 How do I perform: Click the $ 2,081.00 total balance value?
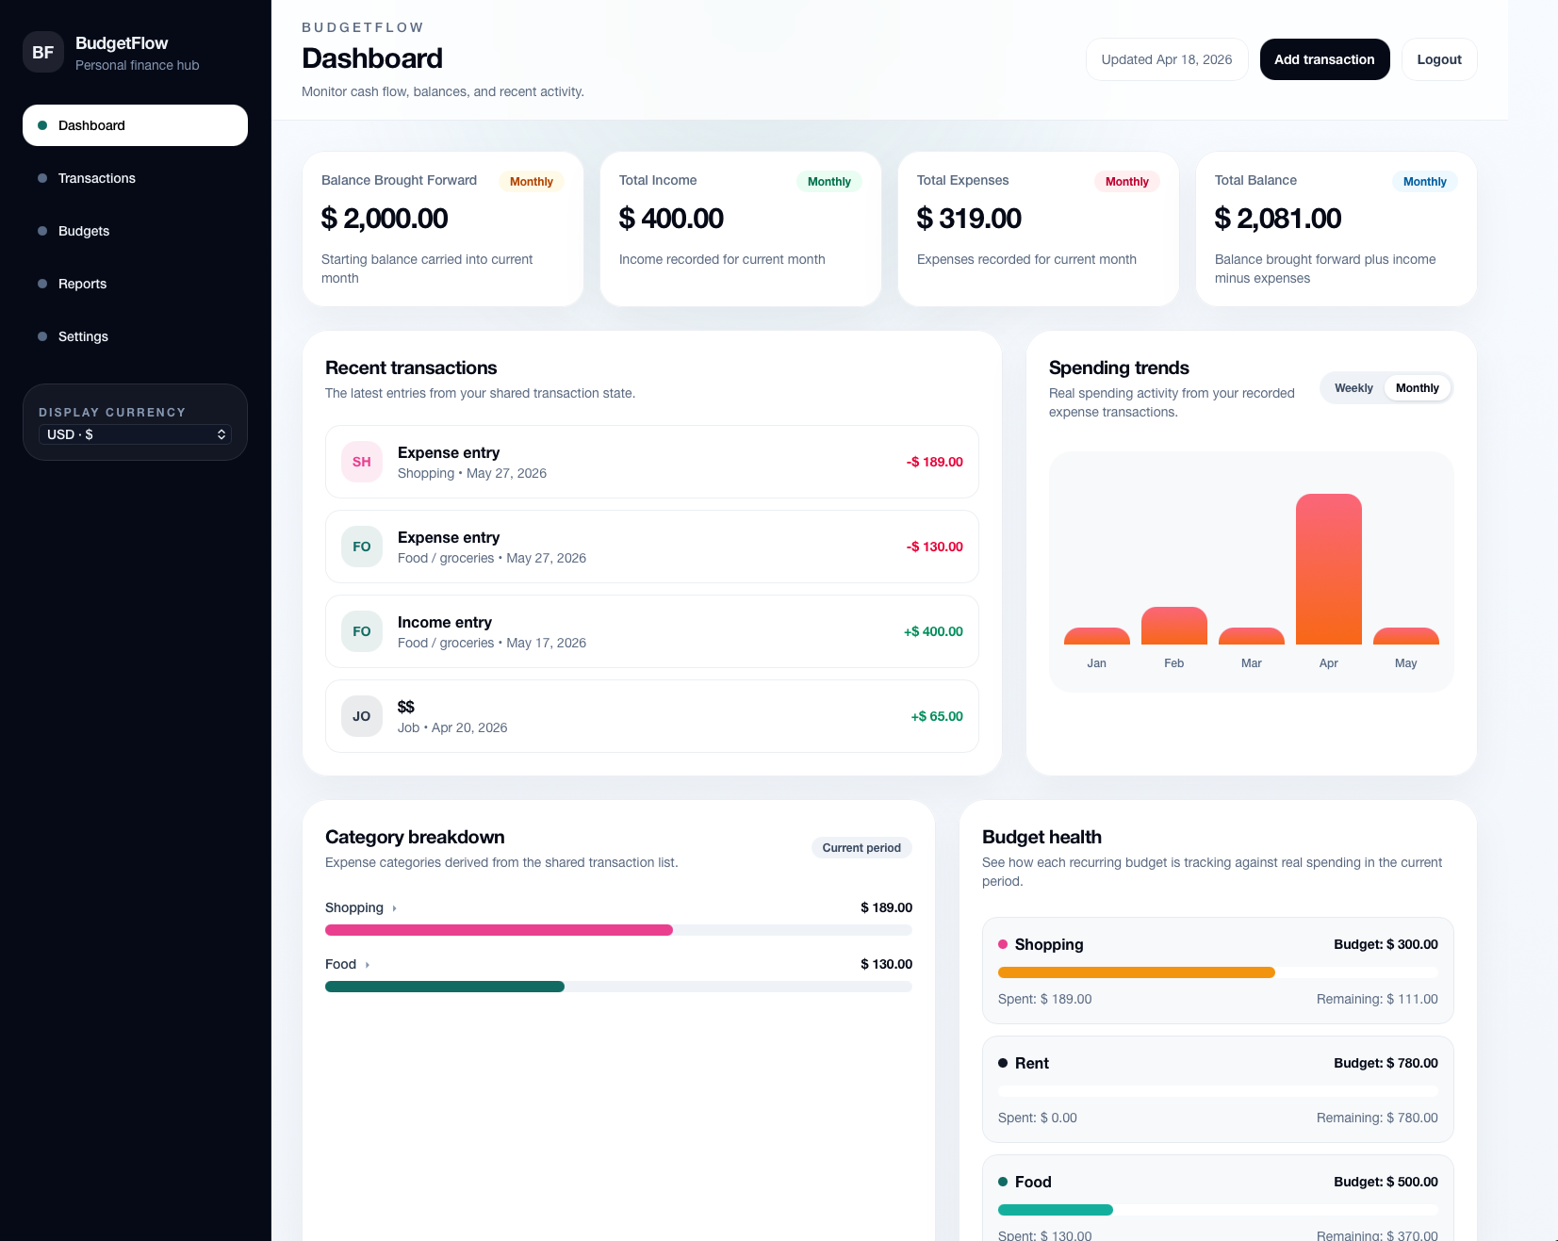tap(1278, 219)
